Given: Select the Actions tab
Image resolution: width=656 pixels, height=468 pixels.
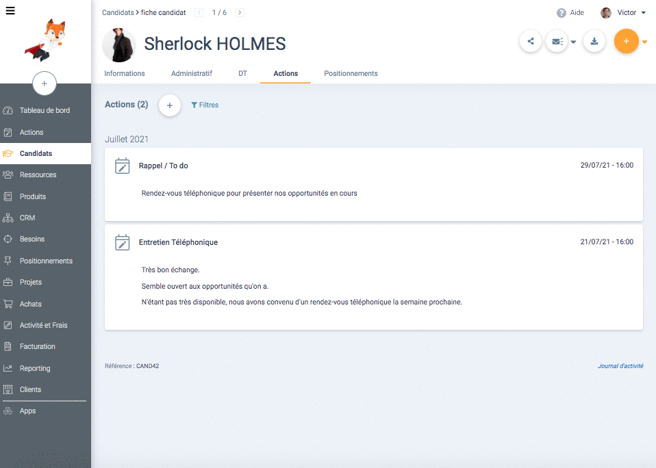Looking at the screenshot, I should click(286, 73).
